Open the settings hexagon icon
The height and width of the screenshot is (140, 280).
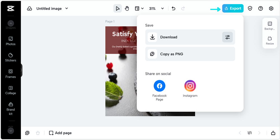(271, 8)
